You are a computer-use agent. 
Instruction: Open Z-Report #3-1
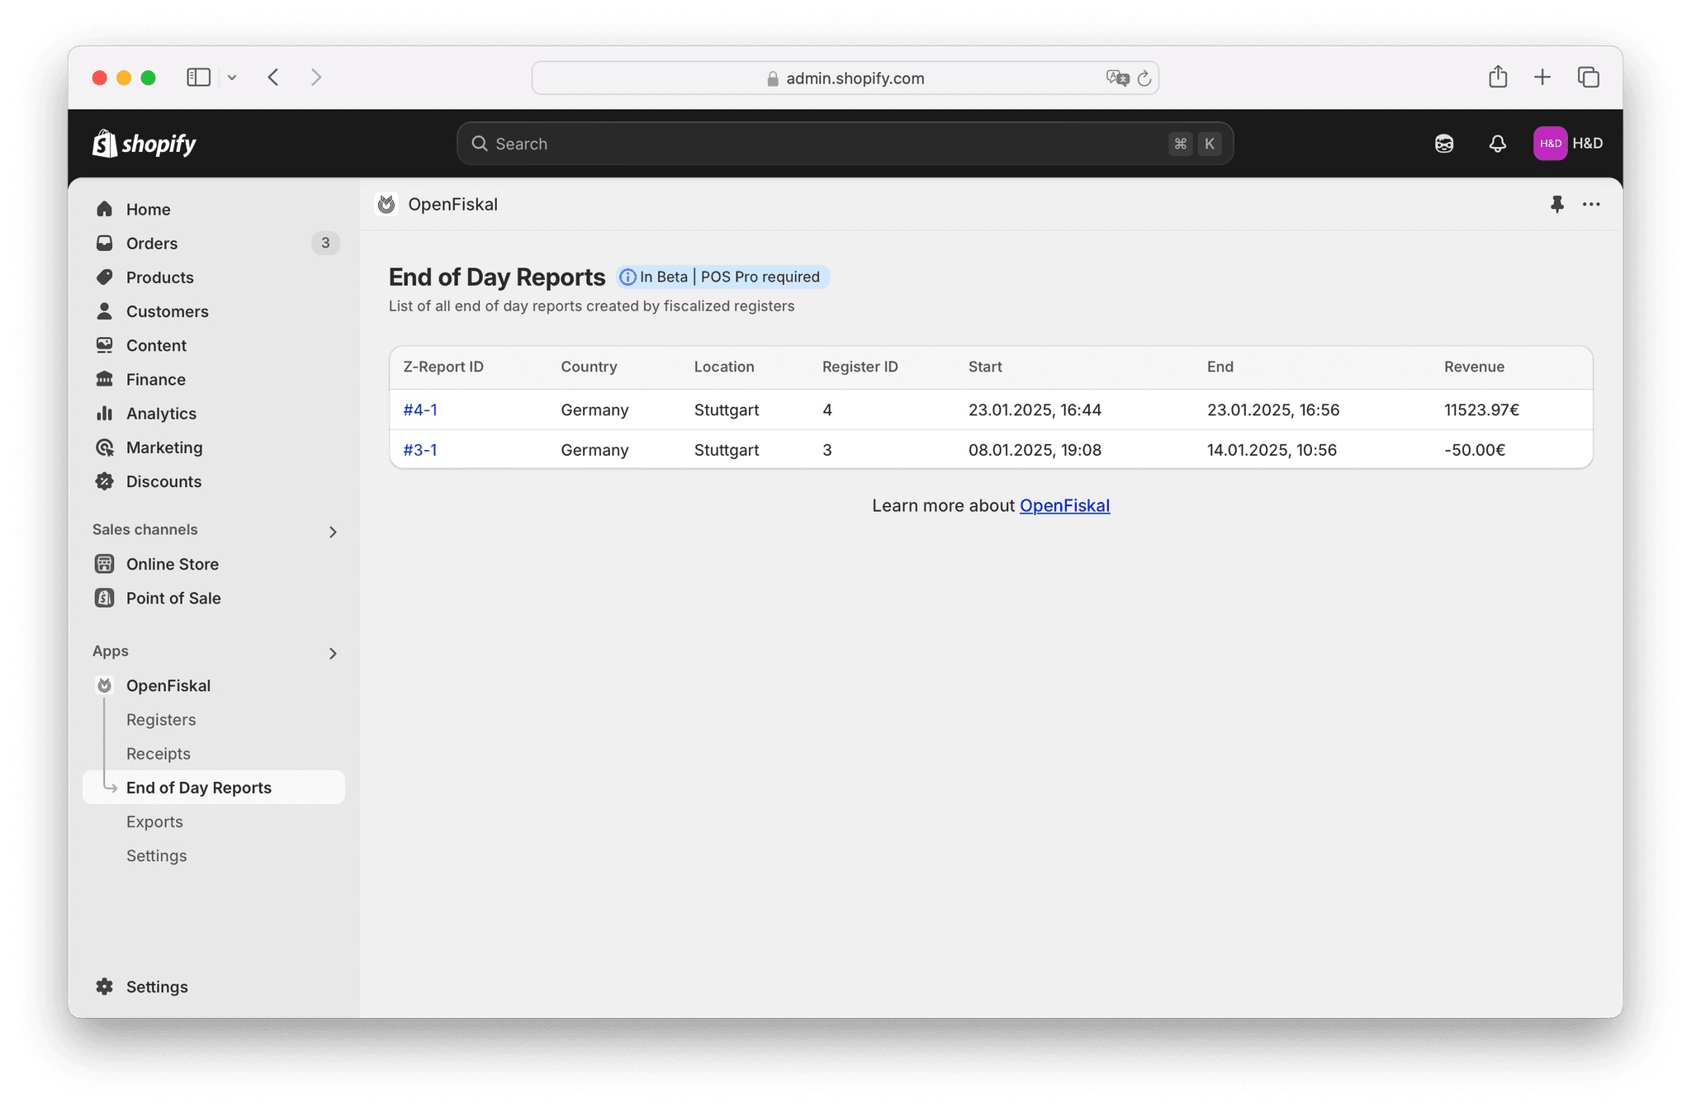click(x=420, y=450)
